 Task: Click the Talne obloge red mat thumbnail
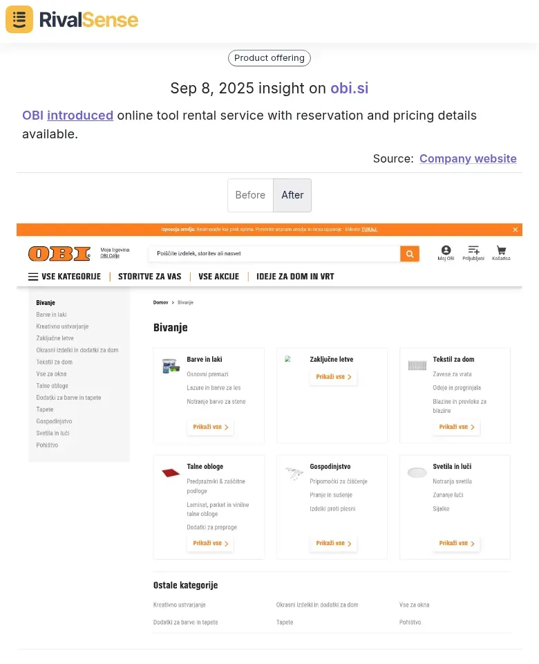coord(171,472)
